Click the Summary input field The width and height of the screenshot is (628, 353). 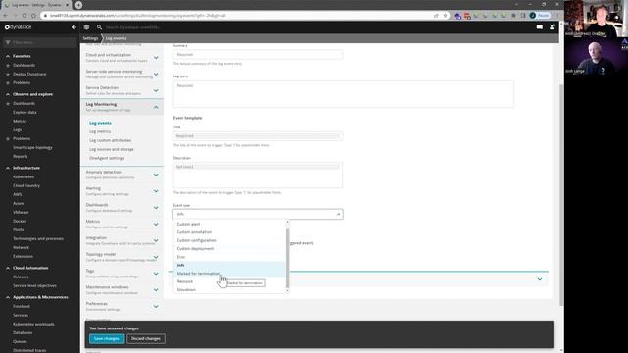(x=258, y=55)
